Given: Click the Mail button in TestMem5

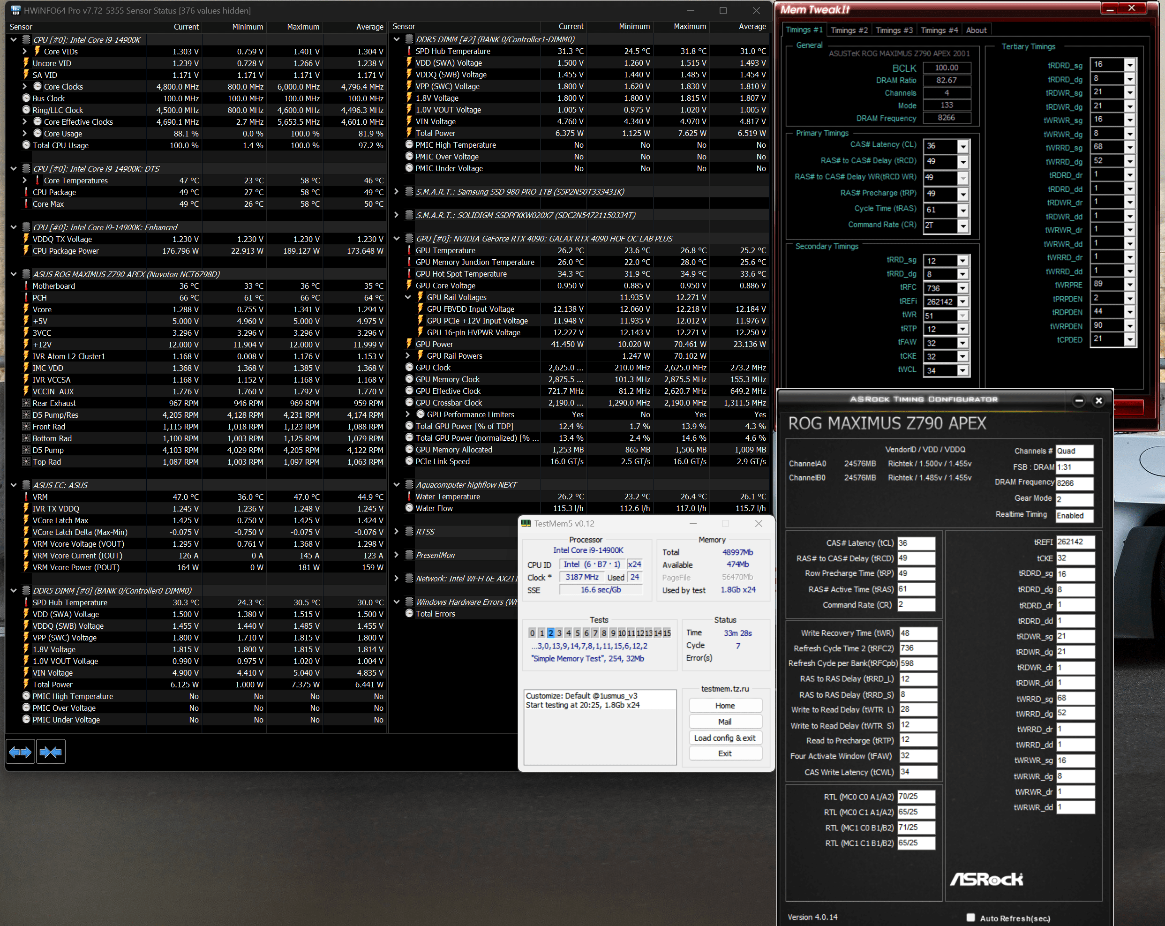Looking at the screenshot, I should click(x=725, y=722).
